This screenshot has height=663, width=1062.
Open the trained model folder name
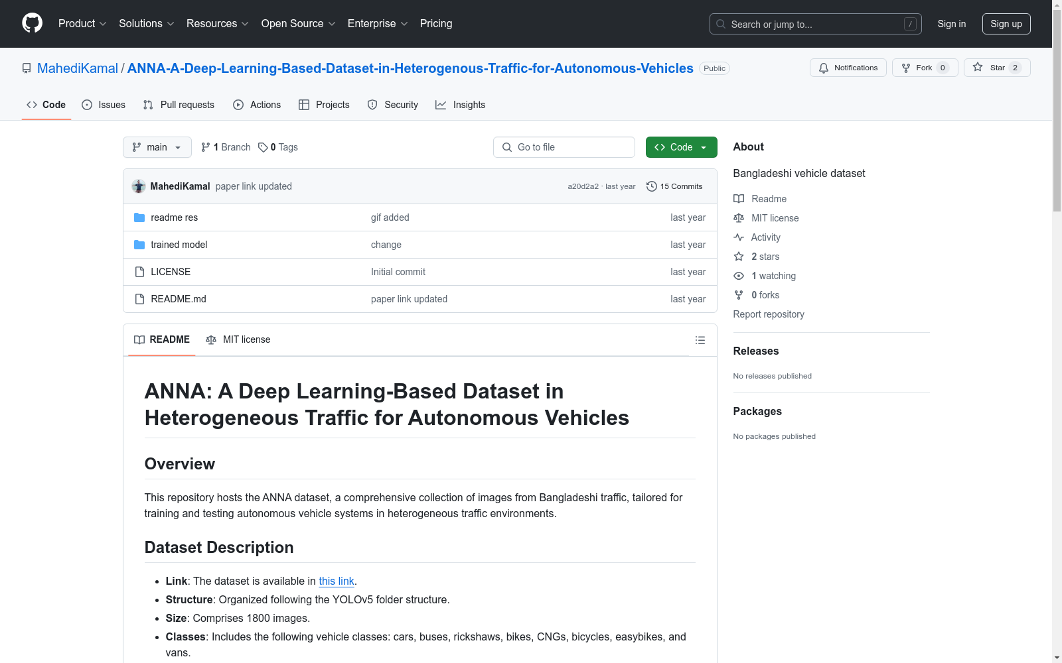pyautogui.click(x=179, y=245)
